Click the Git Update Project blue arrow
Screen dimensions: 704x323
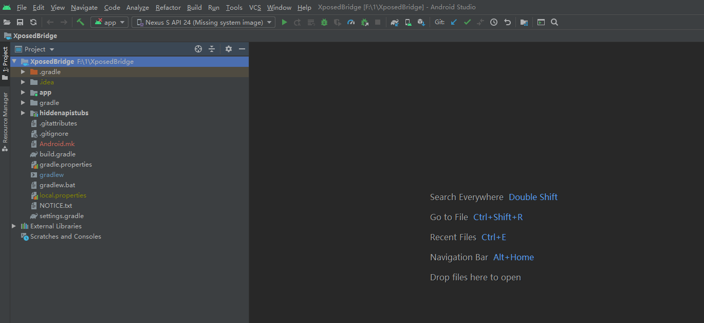click(x=454, y=22)
